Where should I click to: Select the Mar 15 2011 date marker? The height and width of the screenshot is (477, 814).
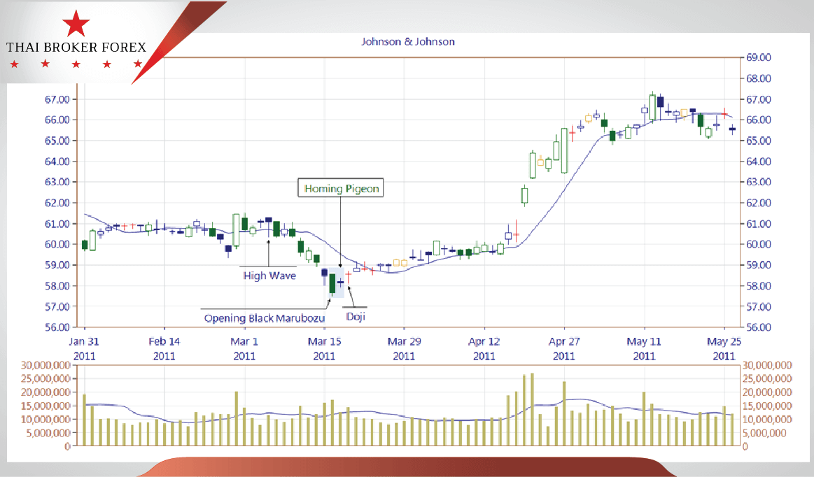(324, 348)
